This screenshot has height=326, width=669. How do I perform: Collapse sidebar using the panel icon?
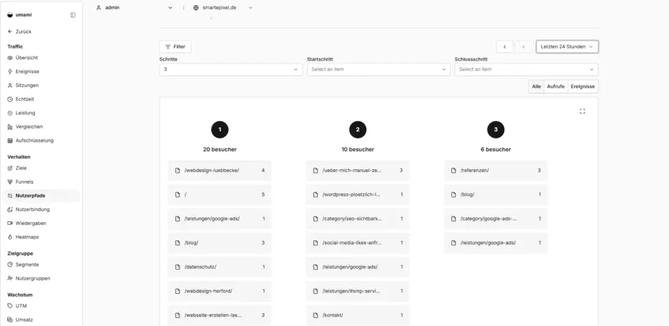click(73, 15)
